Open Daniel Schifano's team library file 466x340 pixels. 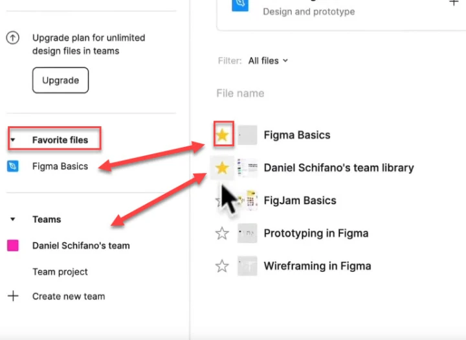pos(338,168)
